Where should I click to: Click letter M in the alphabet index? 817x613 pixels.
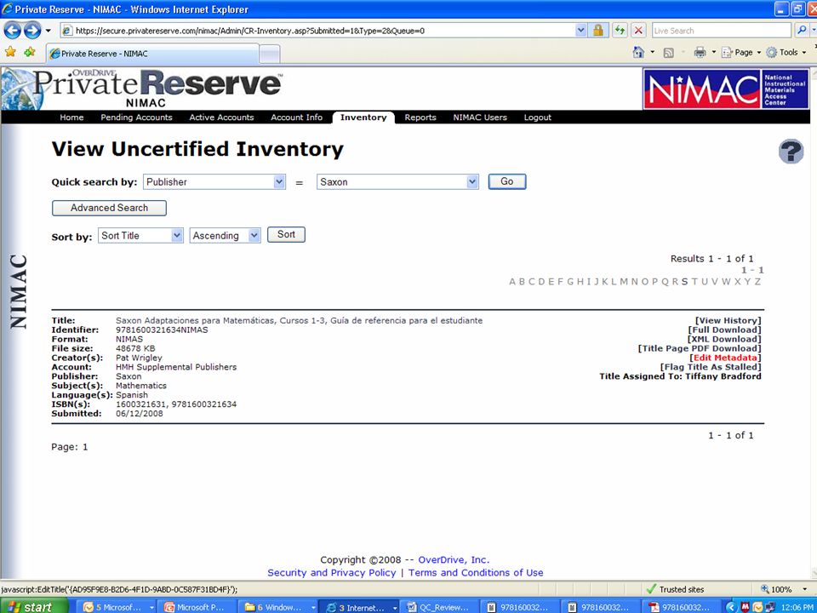point(624,282)
